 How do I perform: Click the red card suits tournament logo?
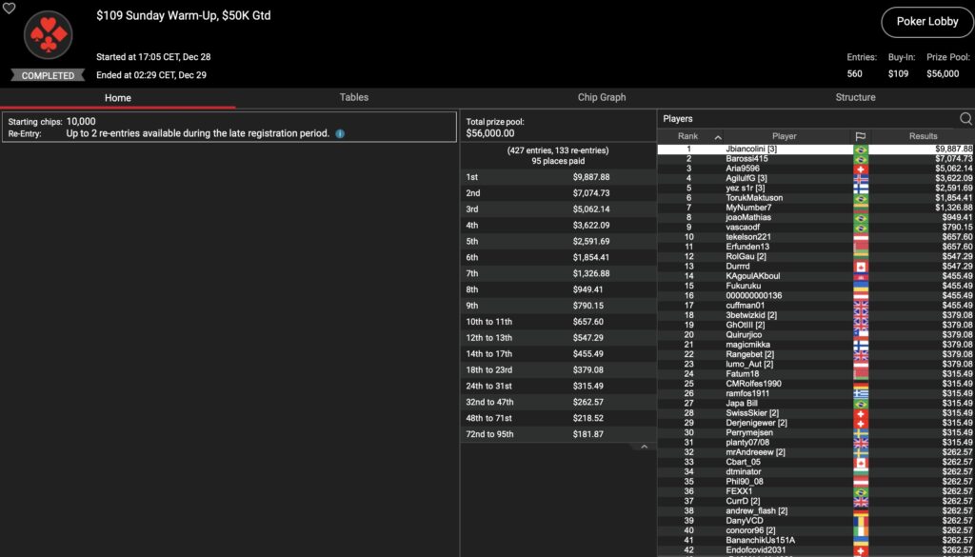coord(48,36)
